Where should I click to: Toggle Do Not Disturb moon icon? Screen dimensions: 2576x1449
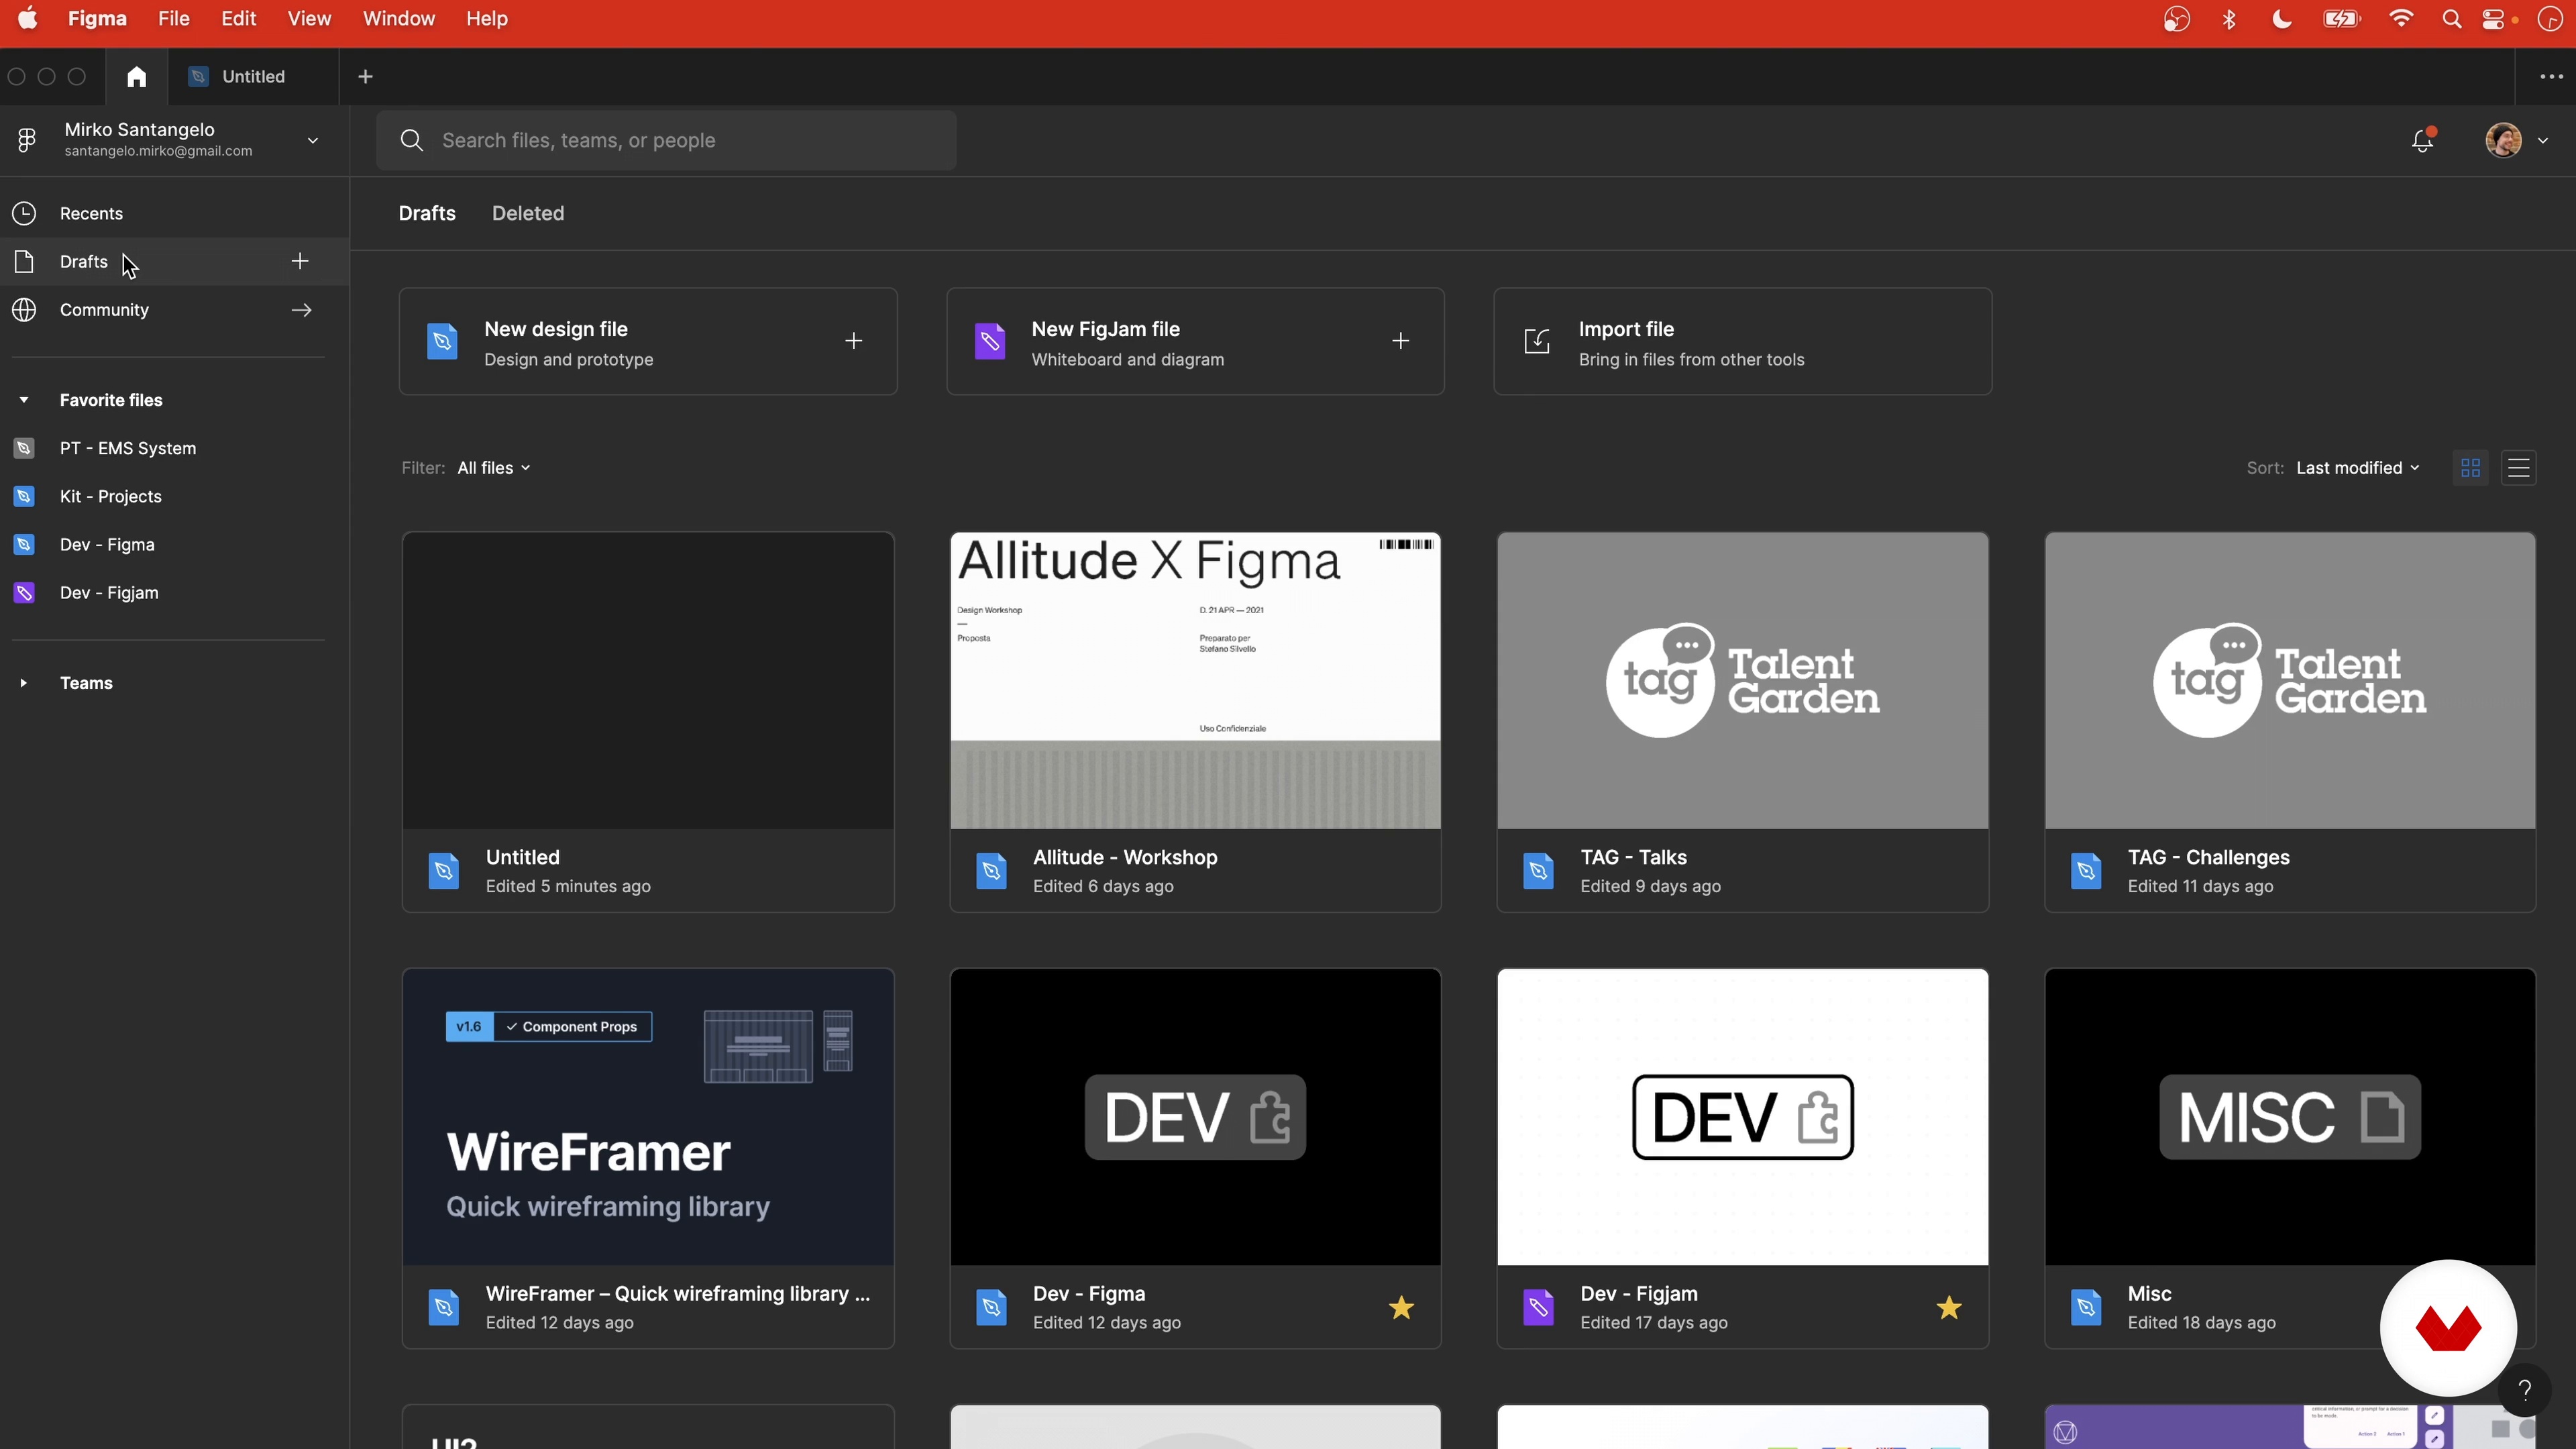point(2282,19)
